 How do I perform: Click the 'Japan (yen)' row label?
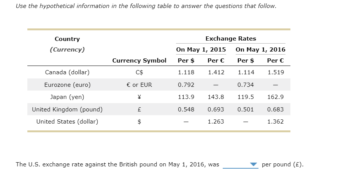point(67,97)
